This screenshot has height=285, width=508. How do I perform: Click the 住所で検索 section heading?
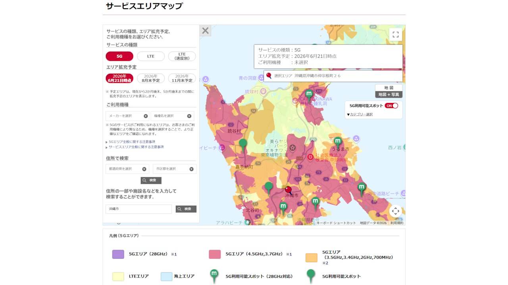coord(117,158)
